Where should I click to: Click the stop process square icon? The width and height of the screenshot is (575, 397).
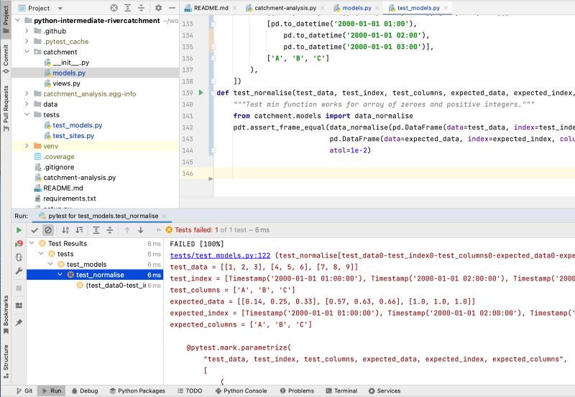[19, 288]
